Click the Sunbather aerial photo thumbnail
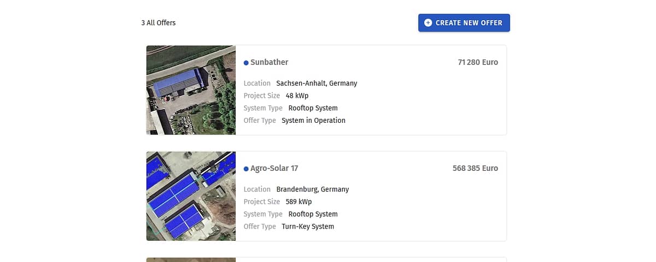Viewport: 656px width, 262px height. (191, 90)
